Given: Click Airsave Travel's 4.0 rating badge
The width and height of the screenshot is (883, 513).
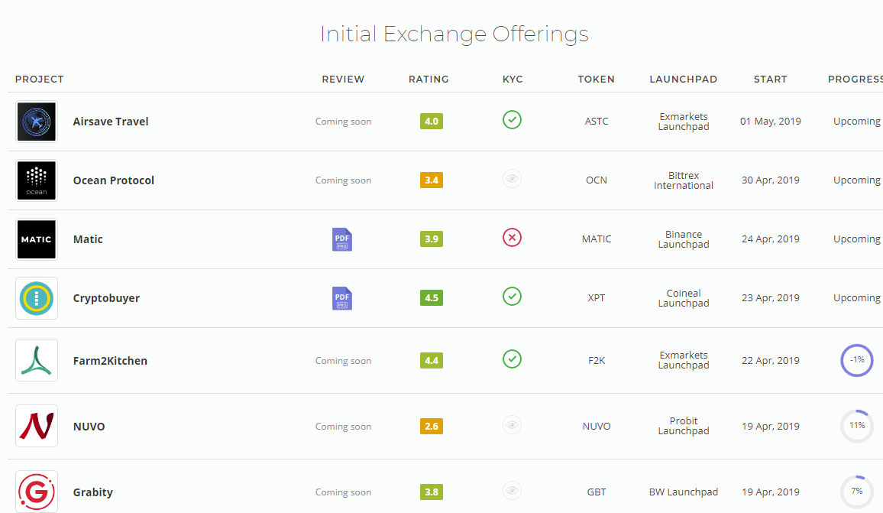Looking at the screenshot, I should pyautogui.click(x=432, y=122).
